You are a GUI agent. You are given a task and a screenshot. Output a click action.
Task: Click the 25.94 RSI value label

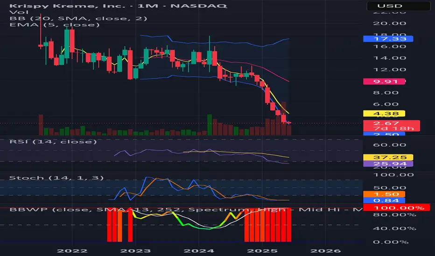point(388,163)
